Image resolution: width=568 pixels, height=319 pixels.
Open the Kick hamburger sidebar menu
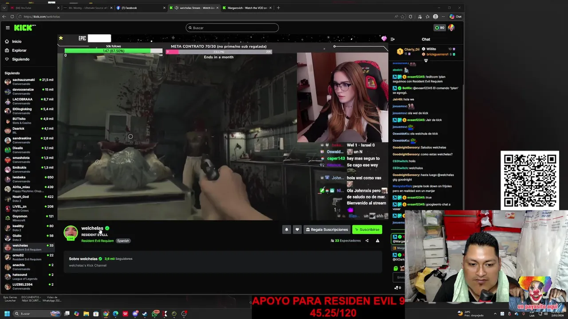click(x=8, y=27)
